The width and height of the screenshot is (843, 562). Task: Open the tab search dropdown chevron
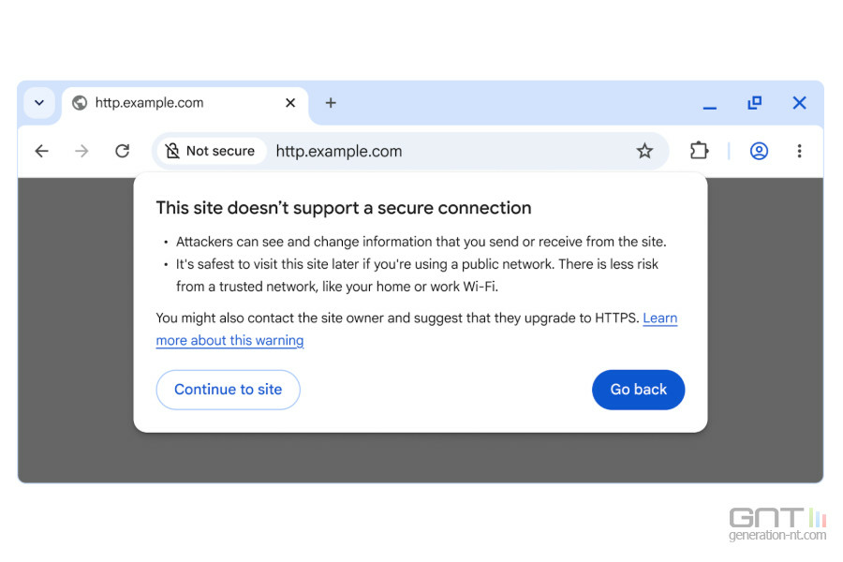39,103
